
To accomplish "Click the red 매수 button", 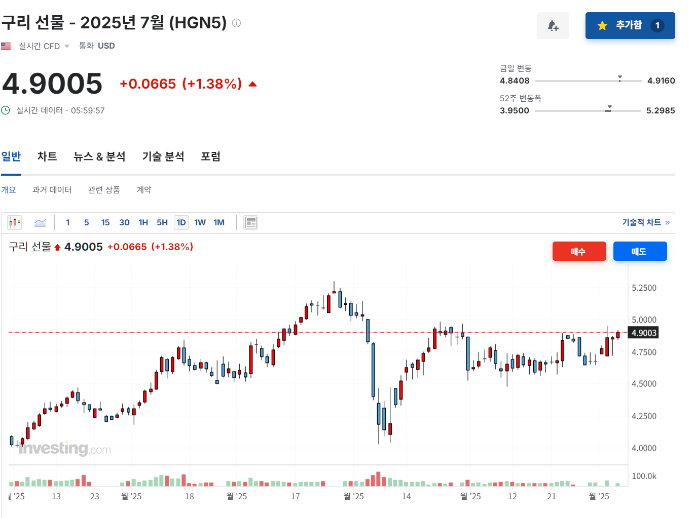I will pyautogui.click(x=579, y=251).
